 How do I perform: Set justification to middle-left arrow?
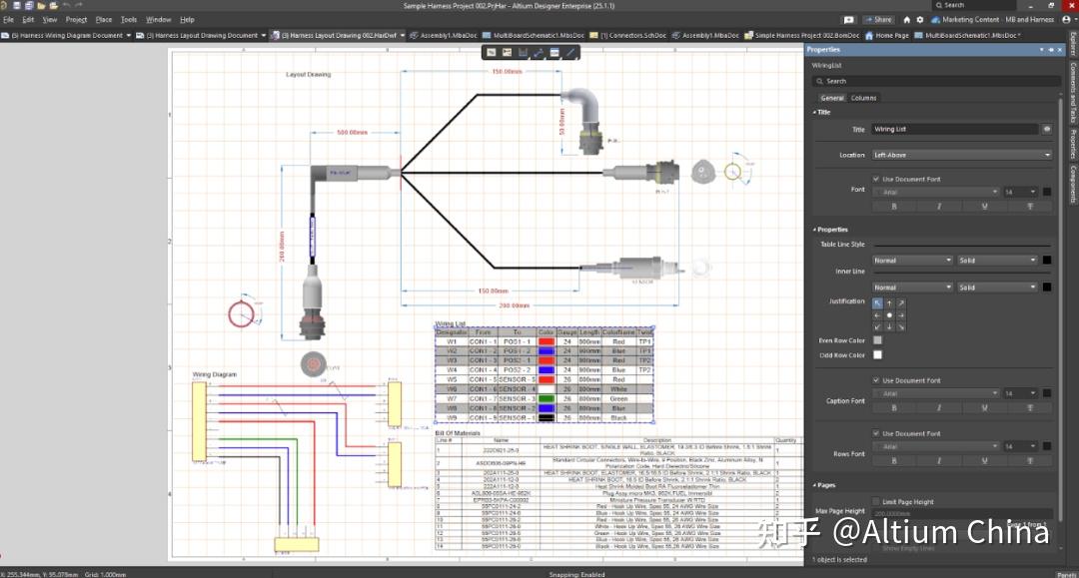[x=877, y=315]
